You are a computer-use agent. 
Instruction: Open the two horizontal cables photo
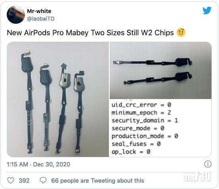tap(161, 70)
